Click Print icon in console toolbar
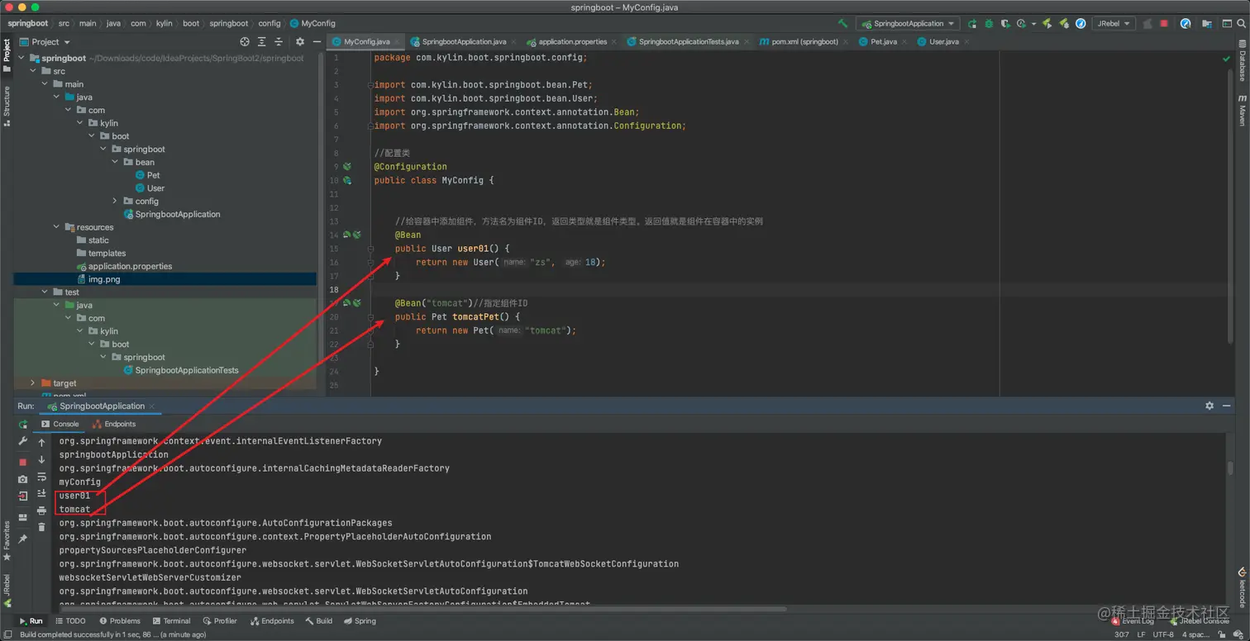The height and width of the screenshot is (641, 1250). point(41,510)
